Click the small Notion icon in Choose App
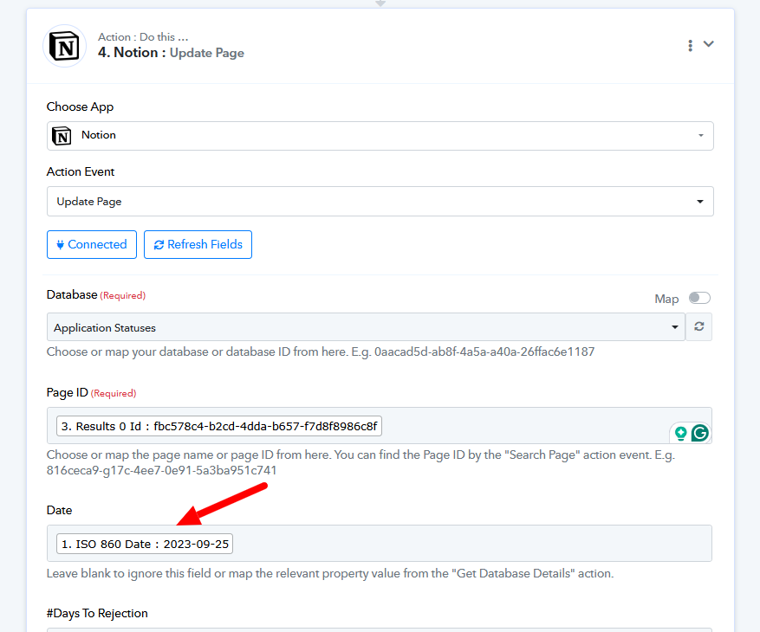This screenshot has height=632, width=760. (62, 136)
